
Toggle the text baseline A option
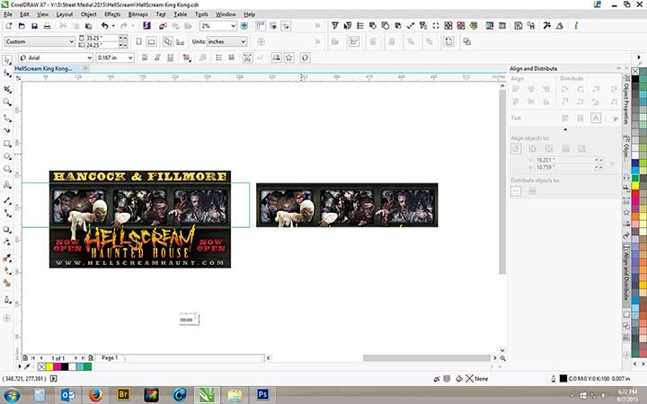click(x=596, y=118)
